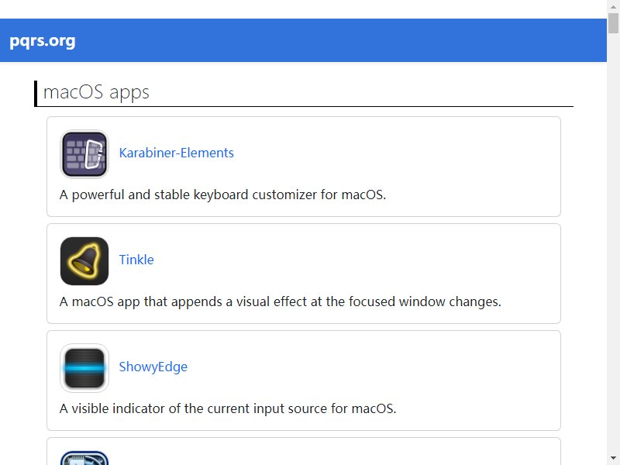Click Tinkle's visual effect description text
The width and height of the screenshot is (620, 465).
click(281, 301)
